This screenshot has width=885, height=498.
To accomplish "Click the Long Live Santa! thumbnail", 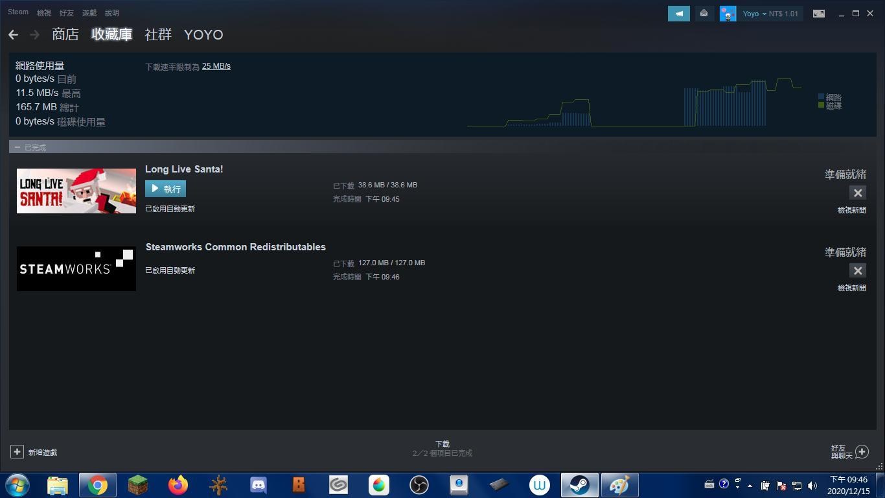I will click(76, 191).
